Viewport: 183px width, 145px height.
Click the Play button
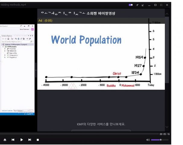(x=21, y=140)
